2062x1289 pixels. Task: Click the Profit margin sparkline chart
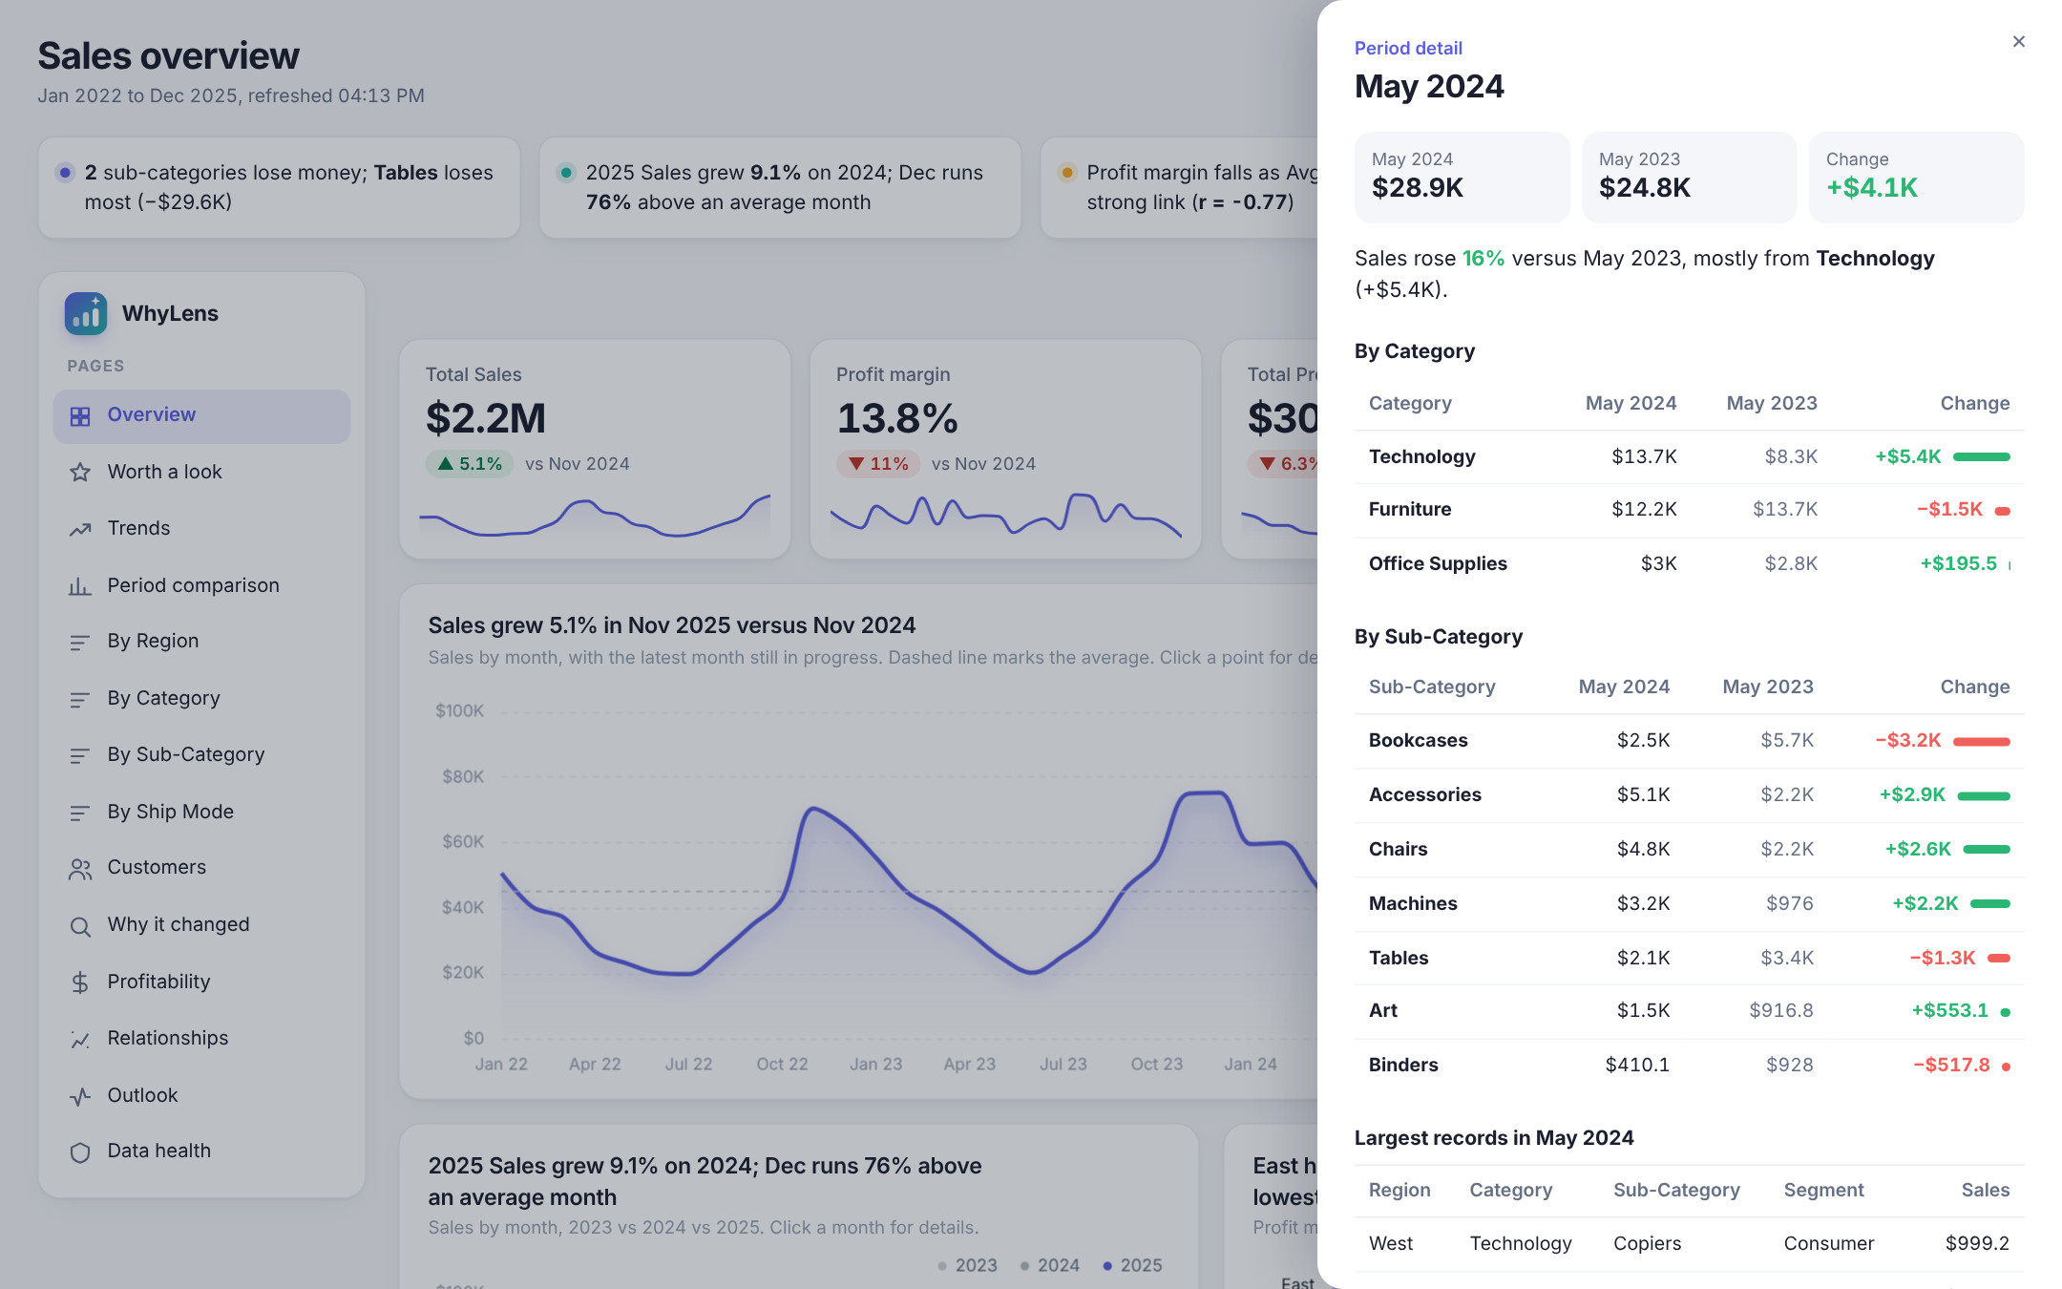(x=1005, y=514)
